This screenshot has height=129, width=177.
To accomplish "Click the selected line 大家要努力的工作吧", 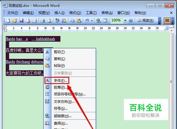I will 24,73.
